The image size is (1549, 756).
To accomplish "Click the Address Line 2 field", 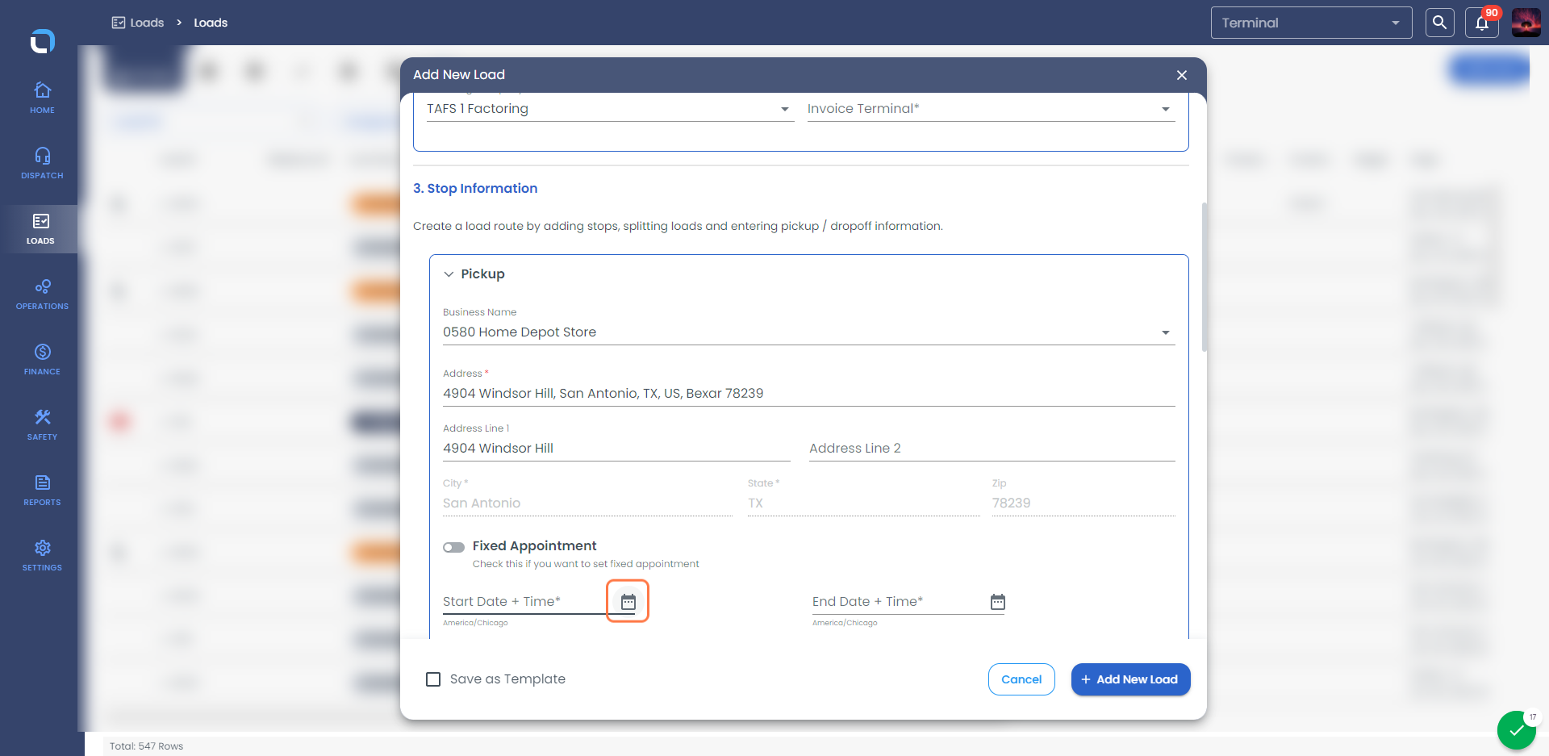I will click(x=992, y=449).
